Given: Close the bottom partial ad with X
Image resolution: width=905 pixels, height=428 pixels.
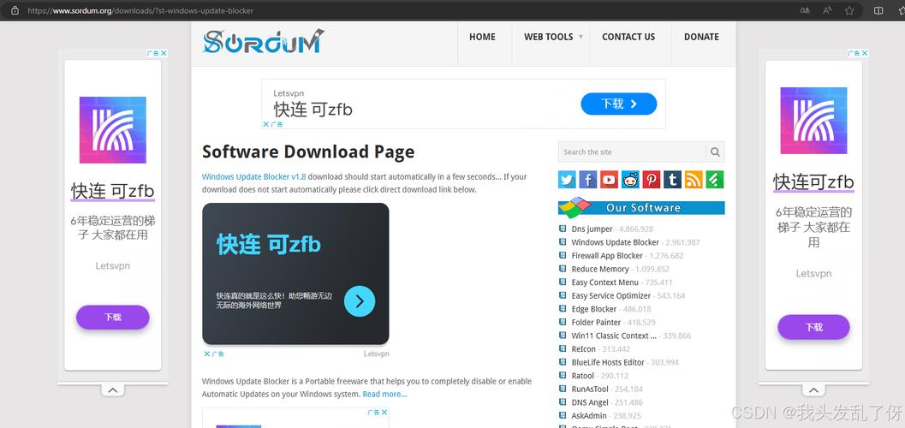Looking at the screenshot, I should pos(384,413).
